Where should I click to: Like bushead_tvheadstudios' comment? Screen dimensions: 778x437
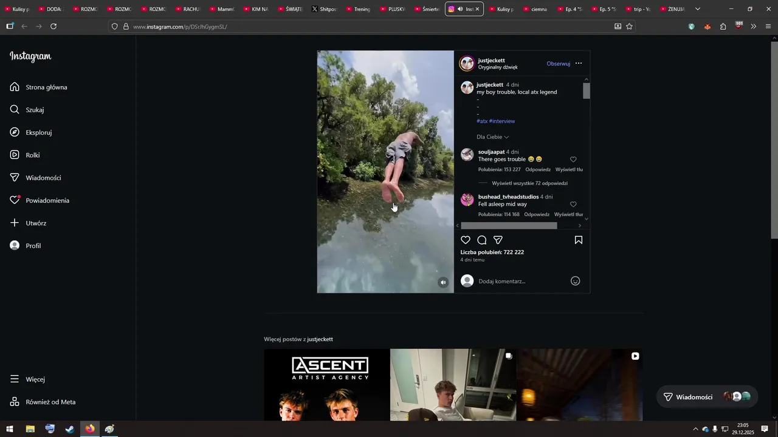click(x=573, y=205)
